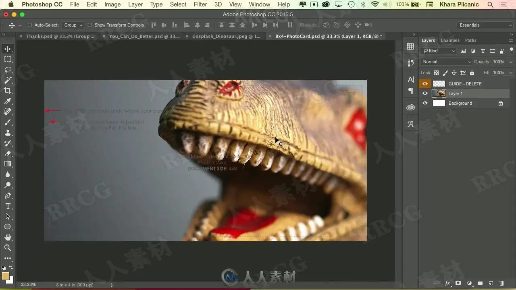This screenshot has height=290, width=516.
Task: Click the Opacity 100% field
Action: [x=499, y=62]
